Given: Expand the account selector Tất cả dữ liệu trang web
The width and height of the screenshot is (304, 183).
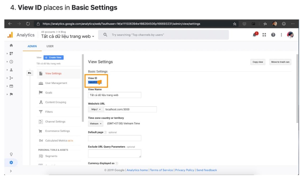Looking at the screenshot, I should point(68,36).
